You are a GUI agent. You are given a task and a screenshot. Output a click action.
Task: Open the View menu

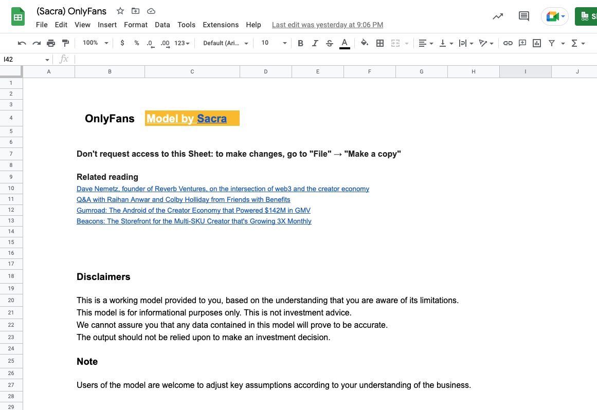tap(82, 25)
